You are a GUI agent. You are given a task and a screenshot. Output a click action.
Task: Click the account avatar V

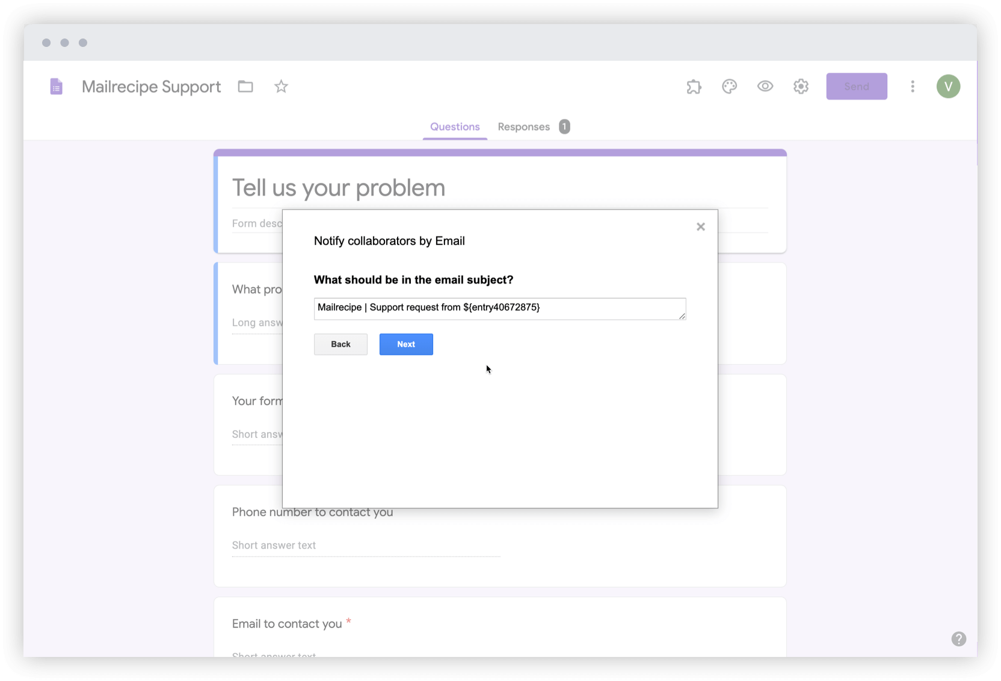click(x=948, y=86)
